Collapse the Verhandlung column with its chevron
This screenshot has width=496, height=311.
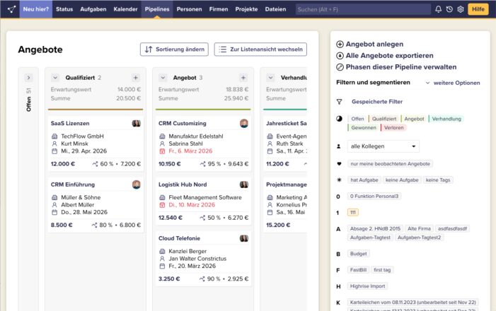coord(270,78)
